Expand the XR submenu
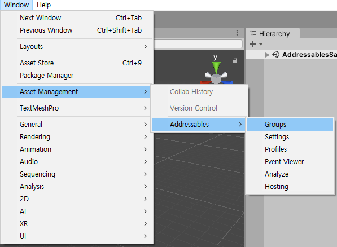 [x=77, y=224]
